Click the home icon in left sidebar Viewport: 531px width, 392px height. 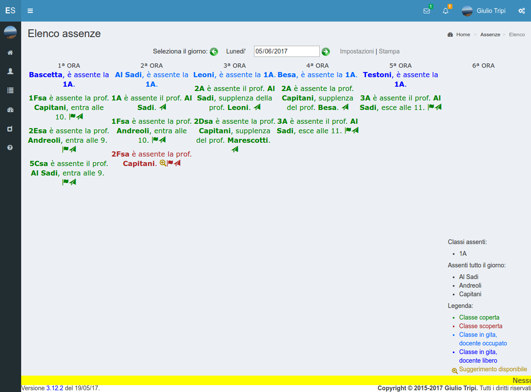10,53
